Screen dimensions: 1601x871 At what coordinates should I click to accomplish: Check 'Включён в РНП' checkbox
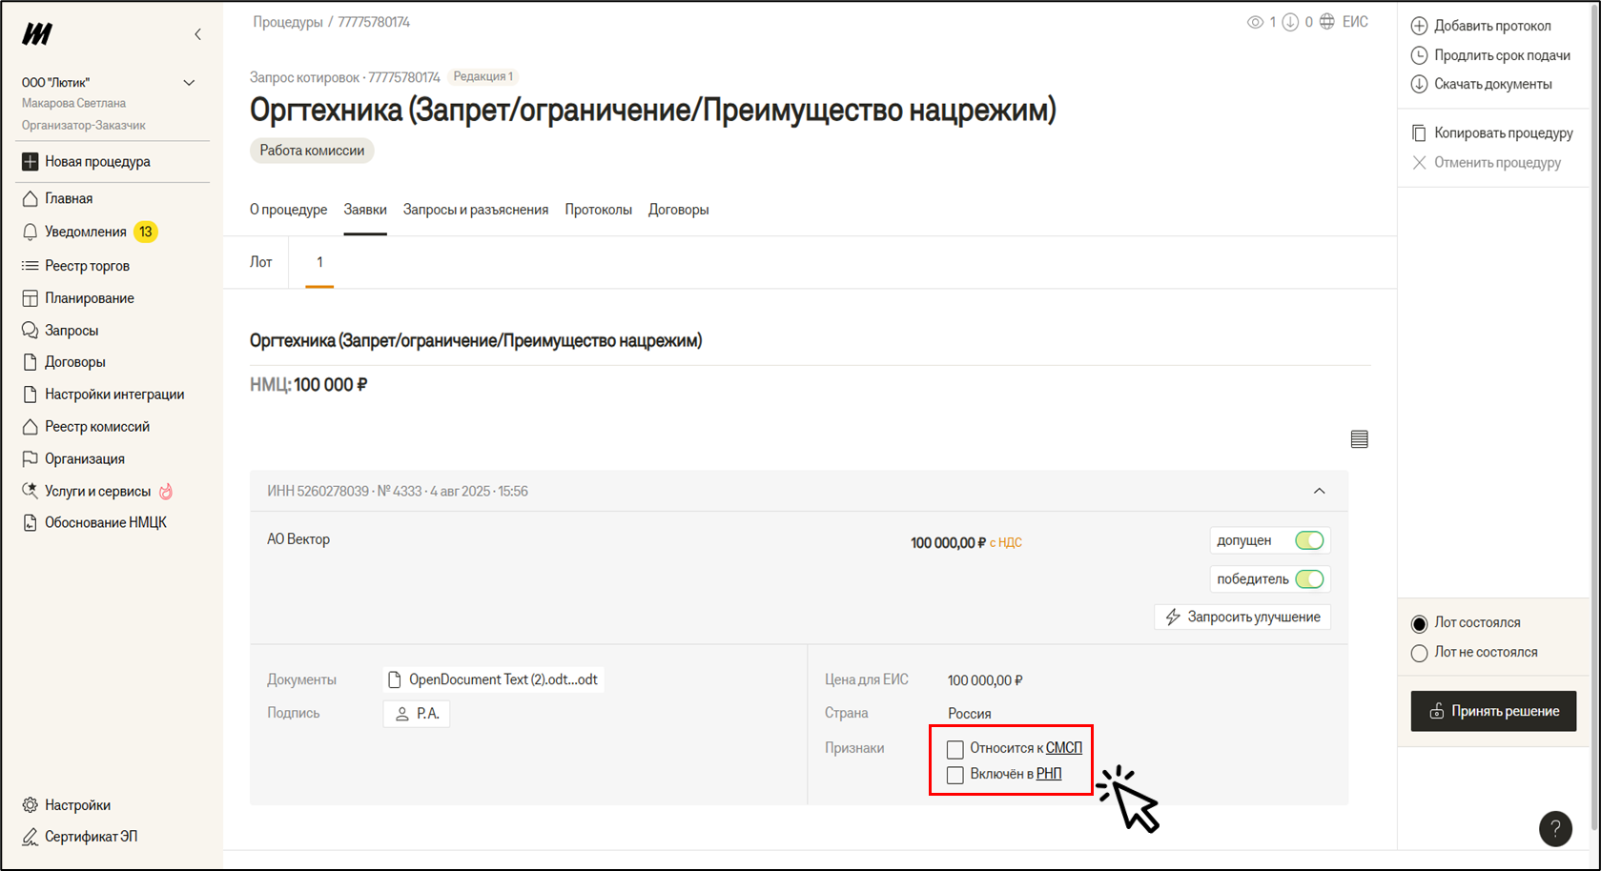954,775
